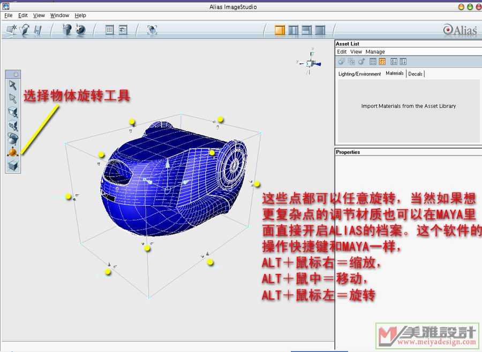Screen dimensions: 482x352
Task: Click the look-at fit view icon
Action: click(152, 30)
